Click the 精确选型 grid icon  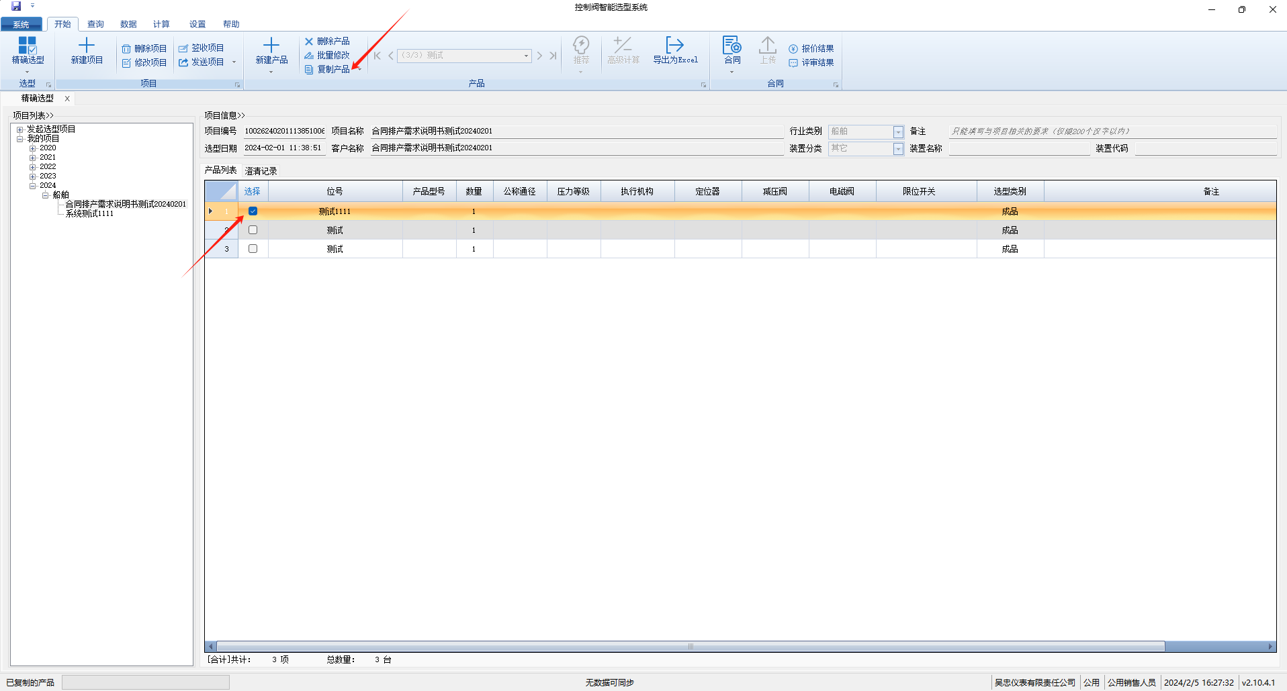[x=28, y=46]
